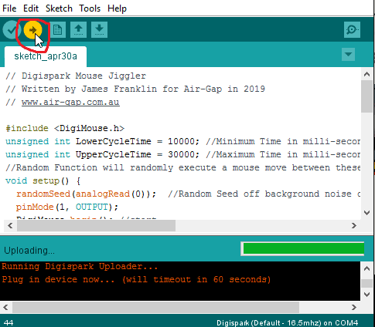
Task: Click the "//Random Function will randomly" comment
Action: click(x=182, y=167)
